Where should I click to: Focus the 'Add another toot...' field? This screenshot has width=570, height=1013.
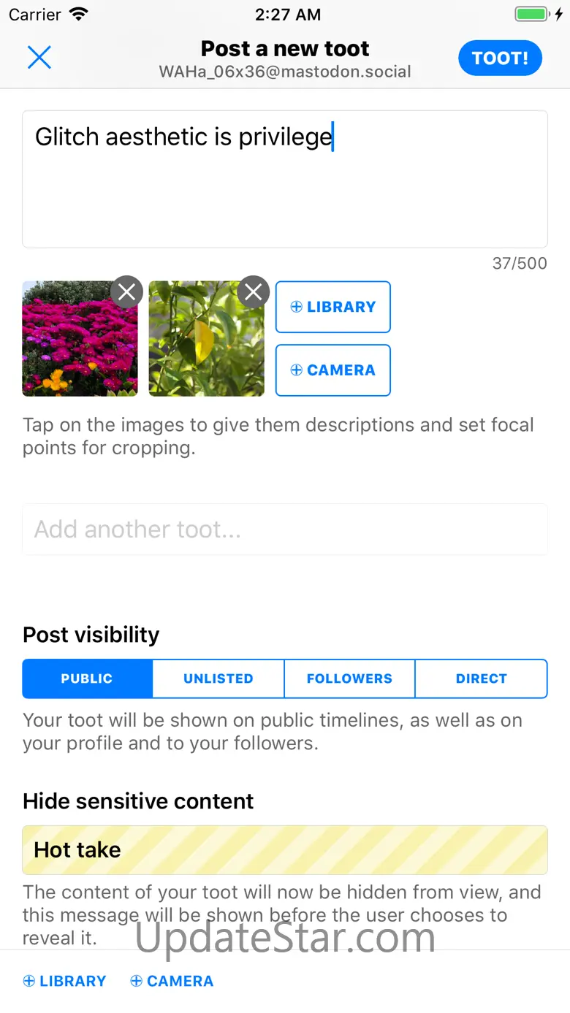coord(285,529)
